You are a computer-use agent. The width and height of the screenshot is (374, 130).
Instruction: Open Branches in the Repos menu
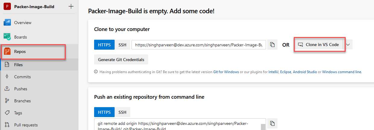pyautogui.click(x=22, y=101)
